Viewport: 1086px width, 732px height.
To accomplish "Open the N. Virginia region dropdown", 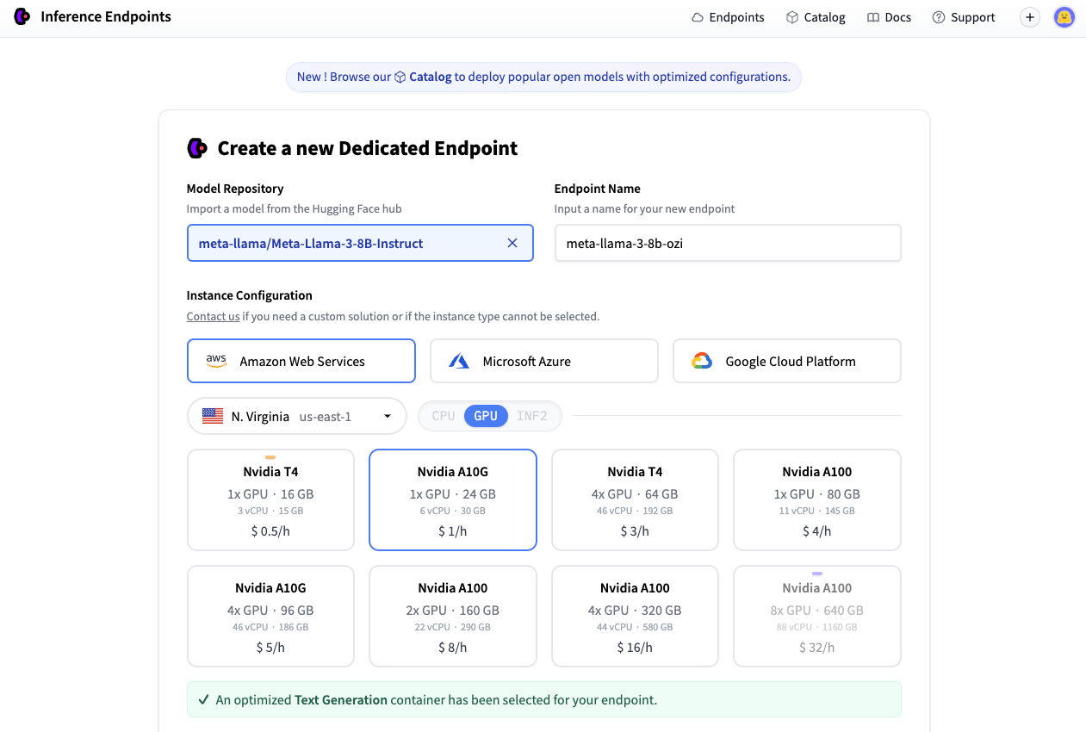I will 297,416.
